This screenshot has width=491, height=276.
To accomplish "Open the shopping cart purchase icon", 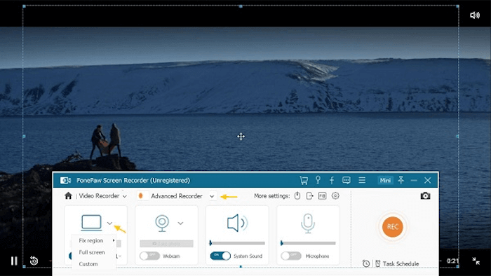I will 304,180.
